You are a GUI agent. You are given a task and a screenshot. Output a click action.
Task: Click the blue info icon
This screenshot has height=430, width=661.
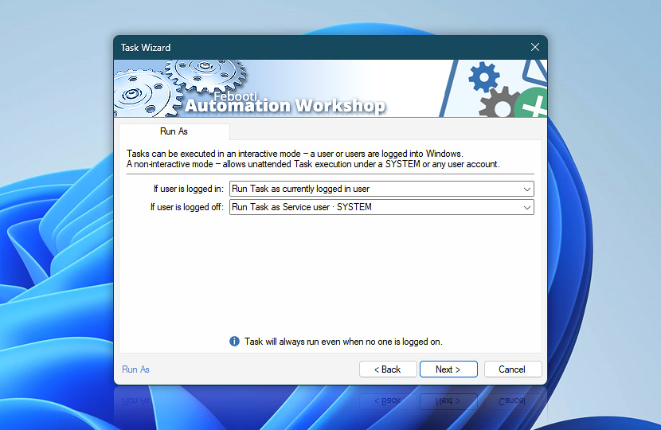[234, 342]
